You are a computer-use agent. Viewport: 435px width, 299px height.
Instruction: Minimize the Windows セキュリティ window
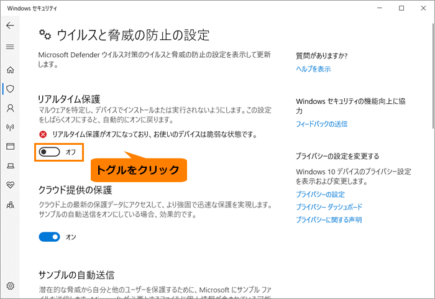click(380, 8)
